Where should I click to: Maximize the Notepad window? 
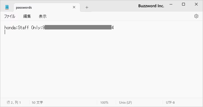(x=183, y=4)
